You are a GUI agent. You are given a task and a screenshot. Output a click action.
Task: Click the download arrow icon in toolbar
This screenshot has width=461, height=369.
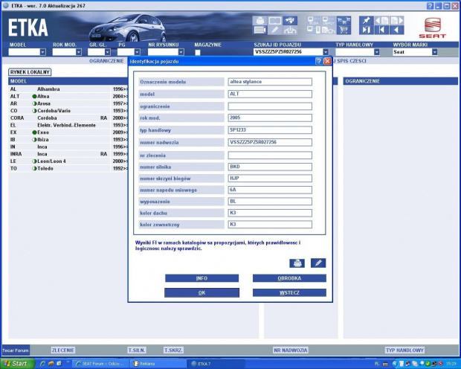point(290,30)
